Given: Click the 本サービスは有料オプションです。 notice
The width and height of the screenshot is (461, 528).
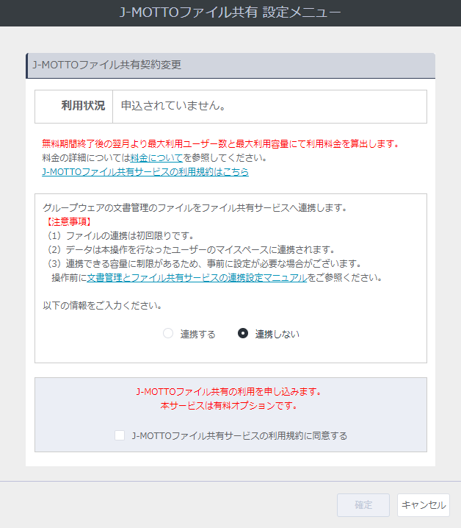Looking at the screenshot, I should pyautogui.click(x=229, y=406).
